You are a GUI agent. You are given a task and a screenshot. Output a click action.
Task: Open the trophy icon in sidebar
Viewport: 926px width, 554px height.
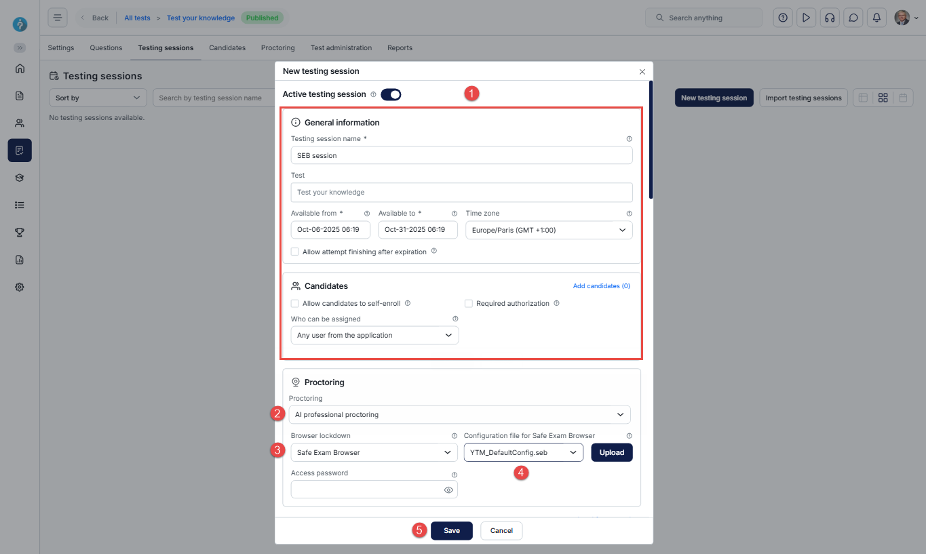tap(20, 232)
